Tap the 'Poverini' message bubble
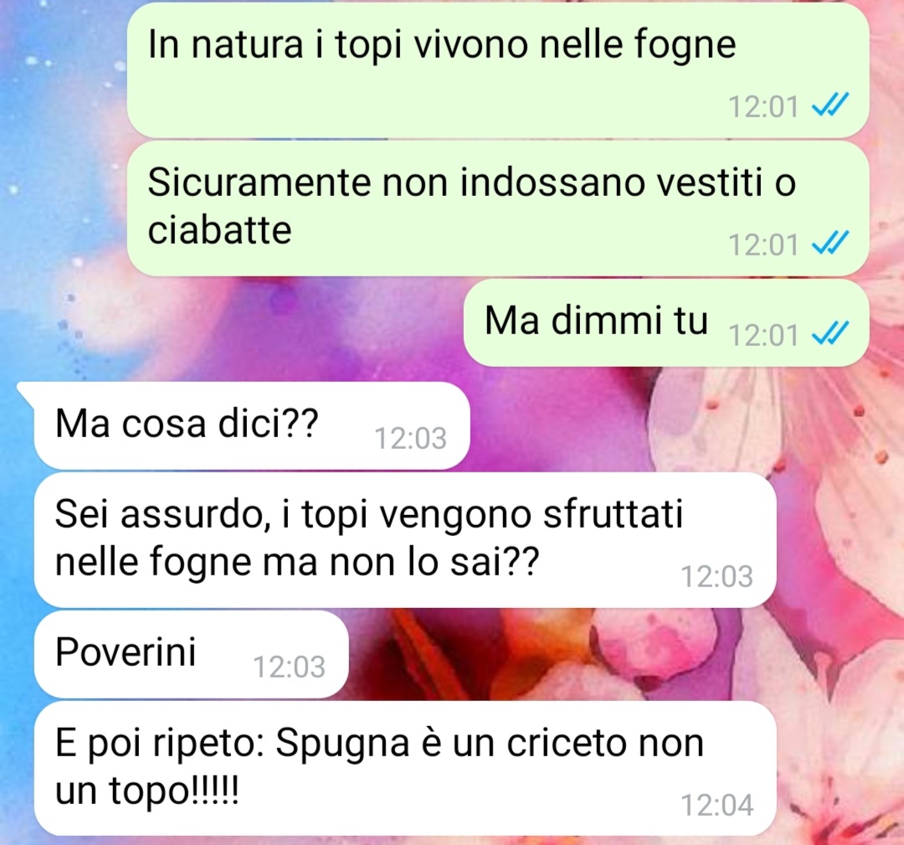The height and width of the screenshot is (845, 904). [x=192, y=654]
